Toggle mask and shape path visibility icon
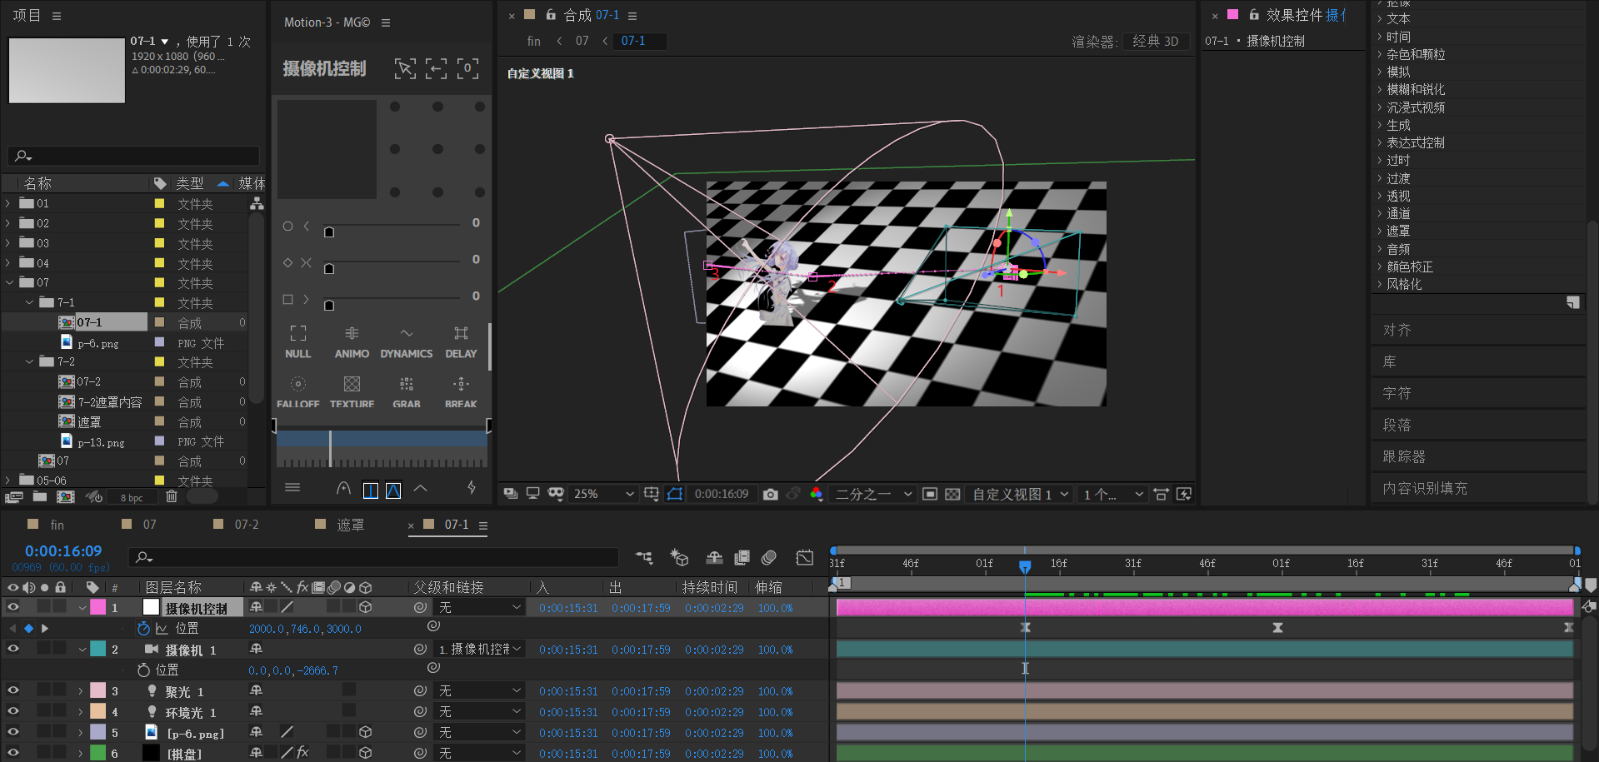This screenshot has width=1599, height=762. pos(675,494)
